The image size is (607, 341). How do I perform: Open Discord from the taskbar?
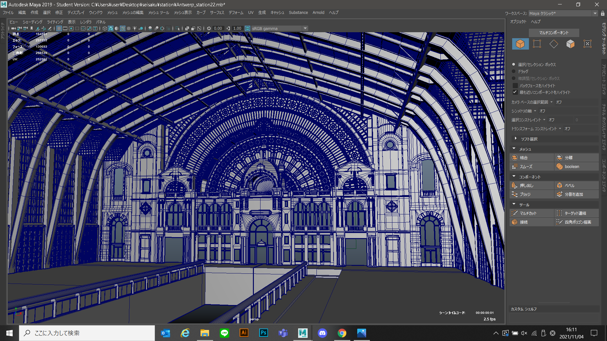322,333
